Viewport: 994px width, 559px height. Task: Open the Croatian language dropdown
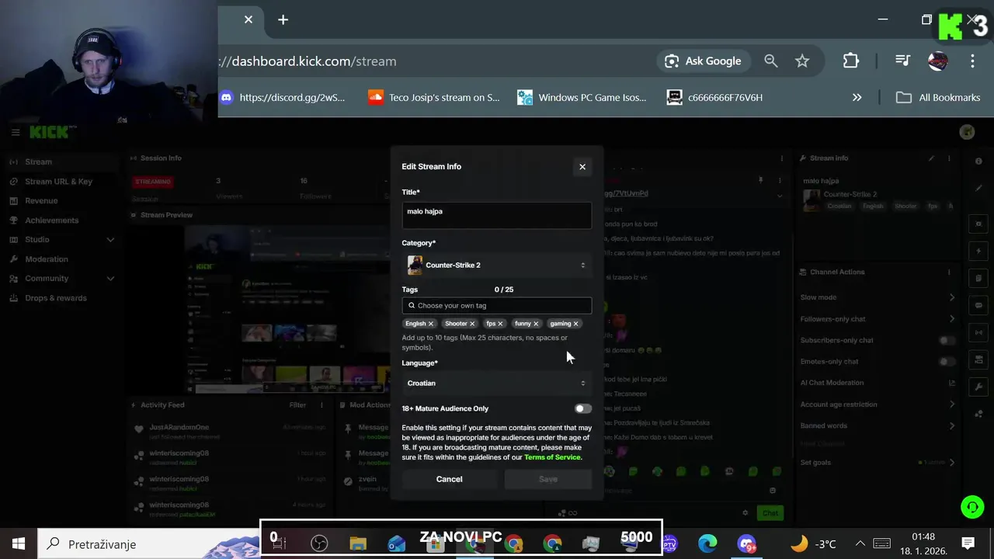click(496, 384)
